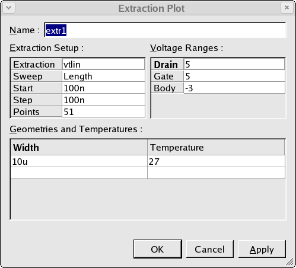Edit the Temperature cell showing 27
This screenshot has height=268, width=296.
216,161
